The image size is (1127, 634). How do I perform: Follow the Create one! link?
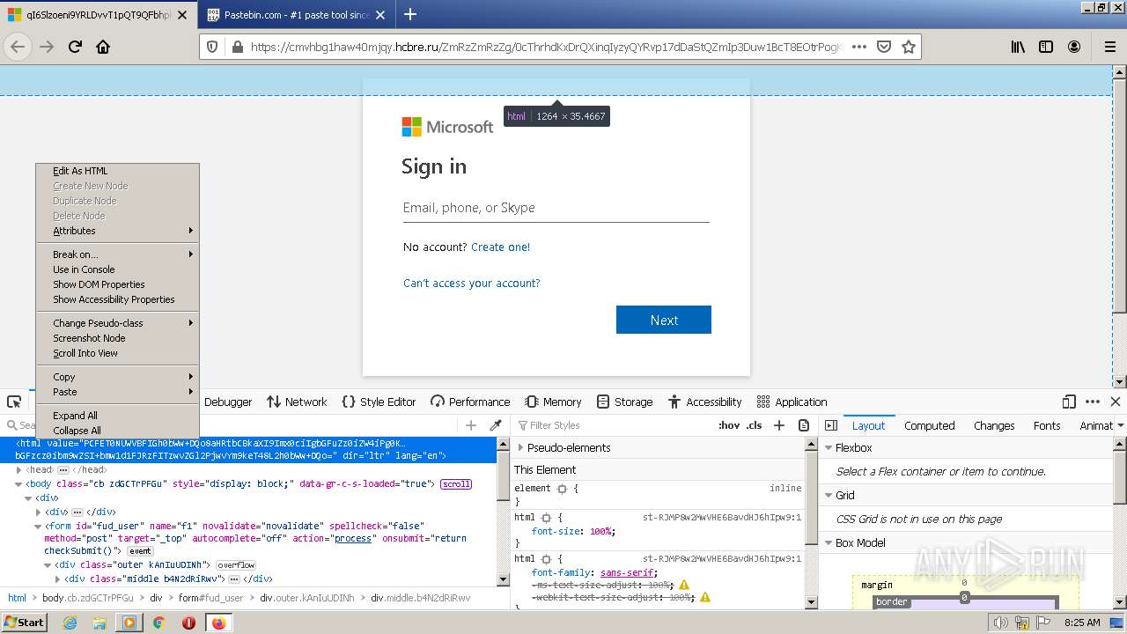click(x=500, y=247)
